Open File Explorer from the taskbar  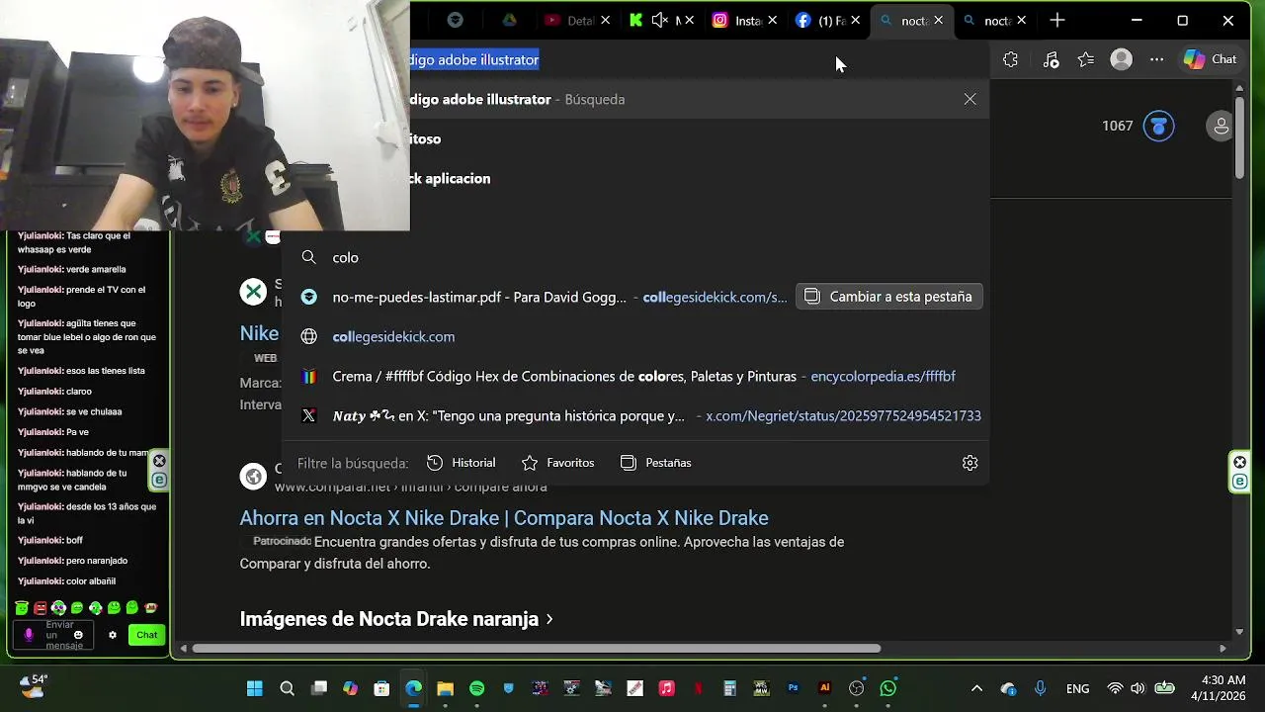click(x=445, y=688)
